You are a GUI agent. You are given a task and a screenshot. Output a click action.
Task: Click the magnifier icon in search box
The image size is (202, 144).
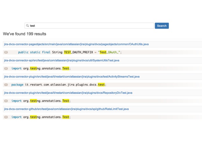pos(27,26)
